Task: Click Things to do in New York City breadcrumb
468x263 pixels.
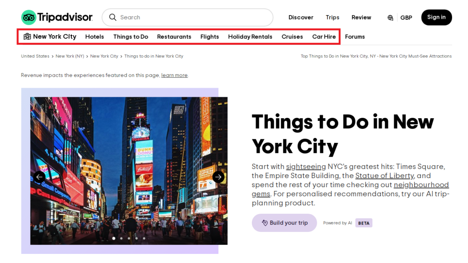Action: coord(154,56)
